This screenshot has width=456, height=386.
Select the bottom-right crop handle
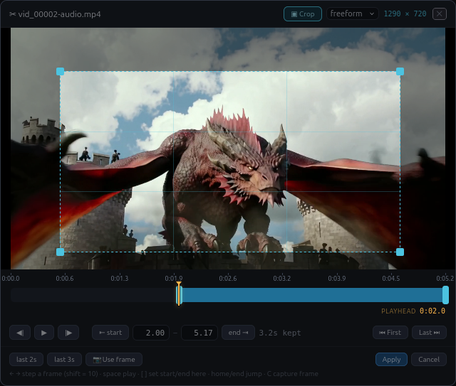point(400,252)
